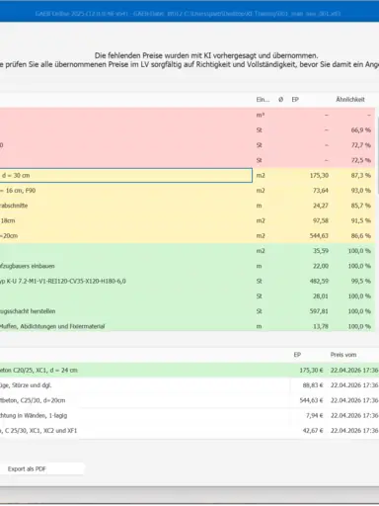Select row 'Muffen, Abdichtungen und Fixiermaterial'
This screenshot has width=379, height=506.
point(188,326)
